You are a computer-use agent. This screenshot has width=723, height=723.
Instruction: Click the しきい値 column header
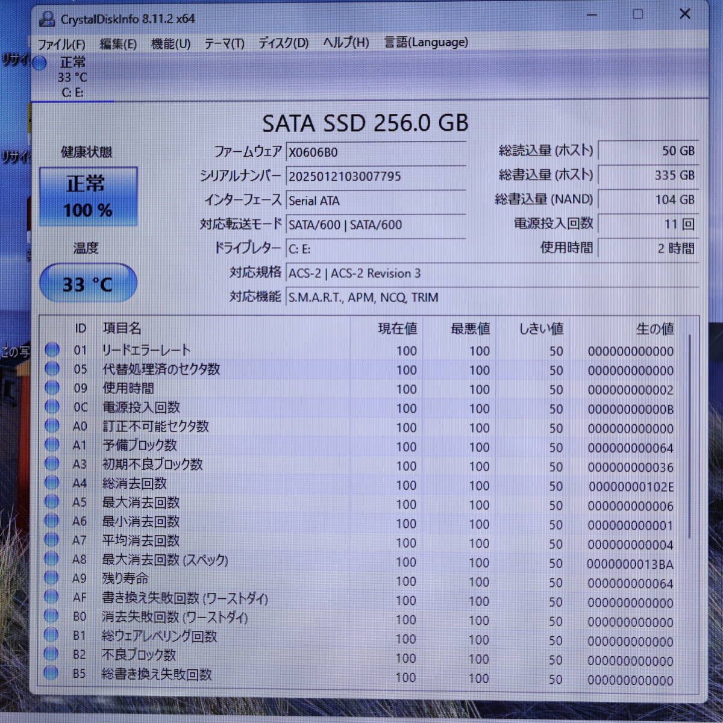coord(541,329)
